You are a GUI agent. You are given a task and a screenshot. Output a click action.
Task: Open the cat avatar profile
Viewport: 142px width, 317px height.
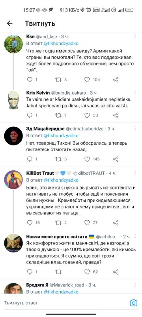13,243
